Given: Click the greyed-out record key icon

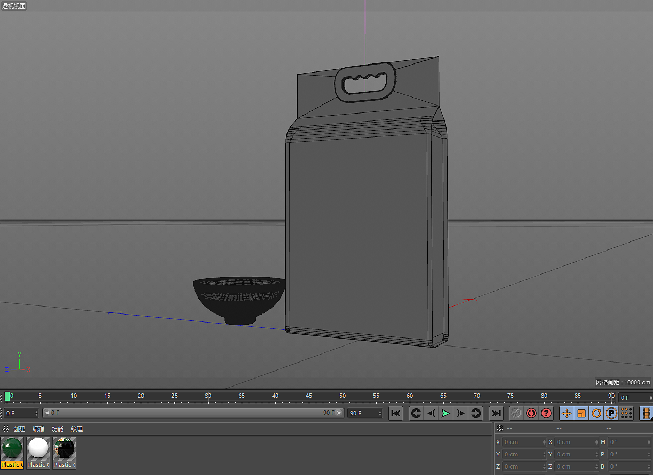Looking at the screenshot, I should (516, 413).
